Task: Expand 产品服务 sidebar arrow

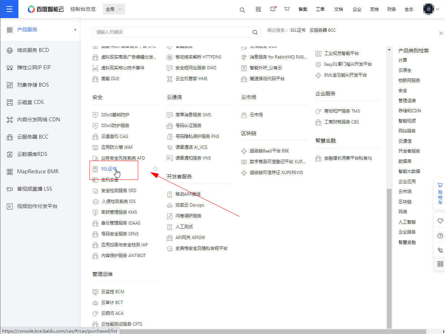Action: pyautogui.click(x=75, y=30)
